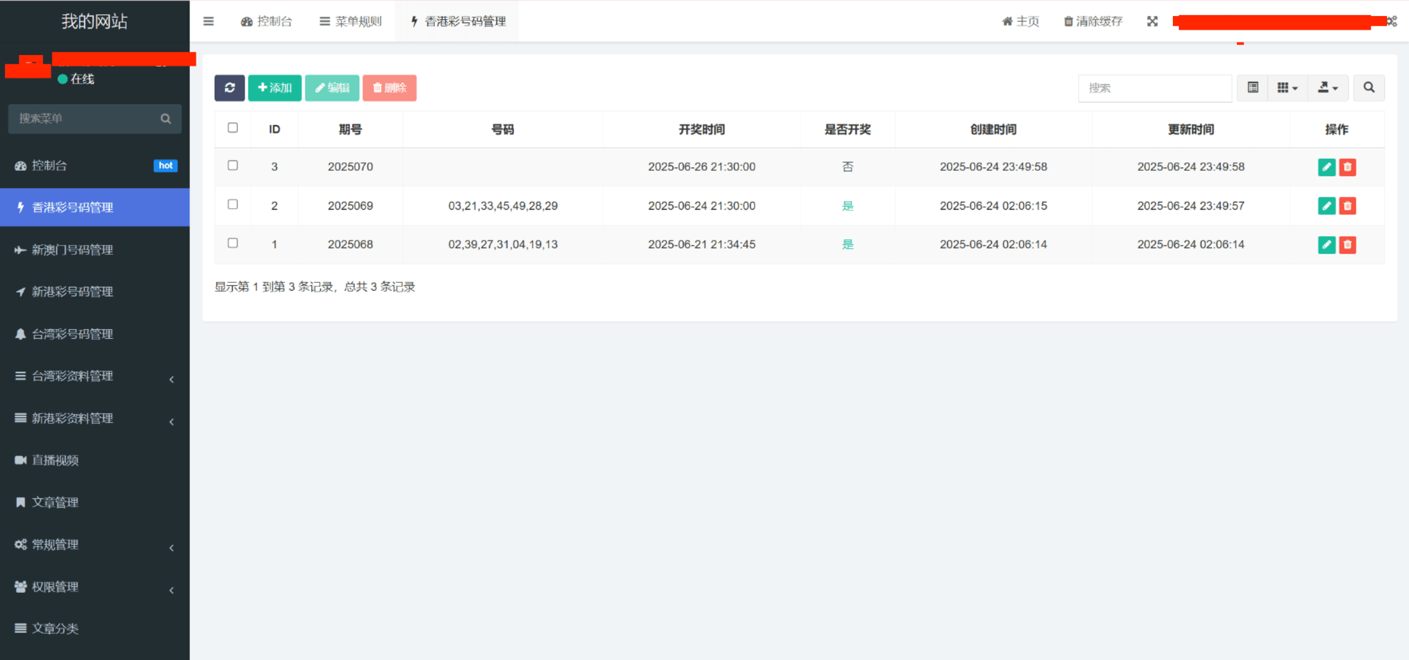Image resolution: width=1409 pixels, height=660 pixels.
Task: Toggle fullscreen mode icon in top bar
Action: click(x=1152, y=21)
